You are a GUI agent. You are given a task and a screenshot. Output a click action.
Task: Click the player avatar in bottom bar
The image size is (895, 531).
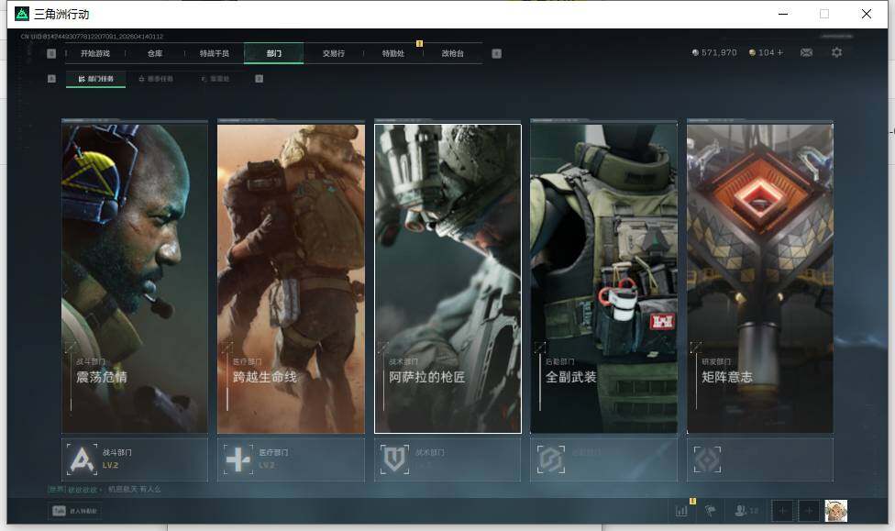coord(835,511)
